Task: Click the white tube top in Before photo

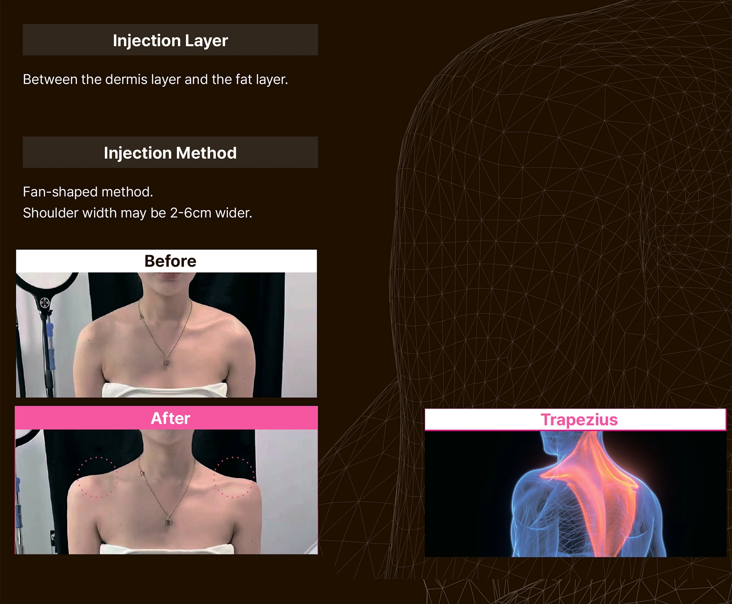Action: tap(165, 390)
